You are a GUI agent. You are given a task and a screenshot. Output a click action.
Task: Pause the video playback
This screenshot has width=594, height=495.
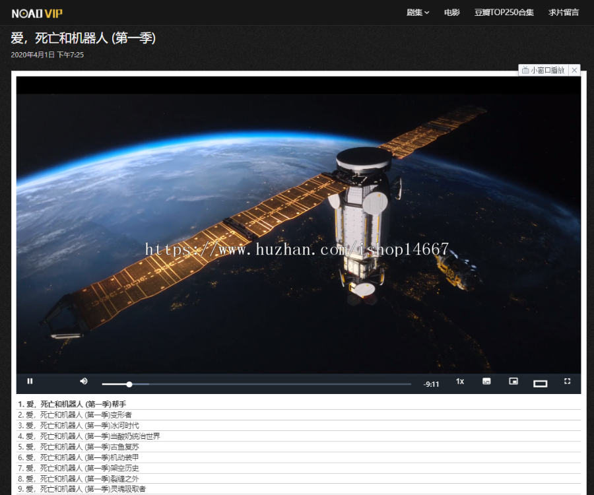(x=30, y=381)
